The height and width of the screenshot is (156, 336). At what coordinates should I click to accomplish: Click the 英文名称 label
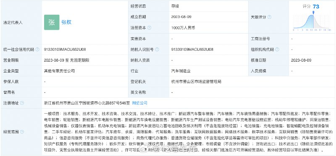[x=138, y=92]
